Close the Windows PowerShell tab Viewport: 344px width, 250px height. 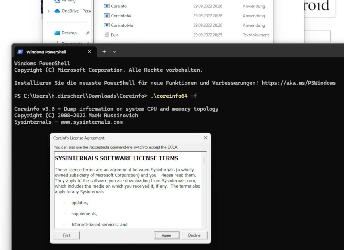click(x=89, y=52)
